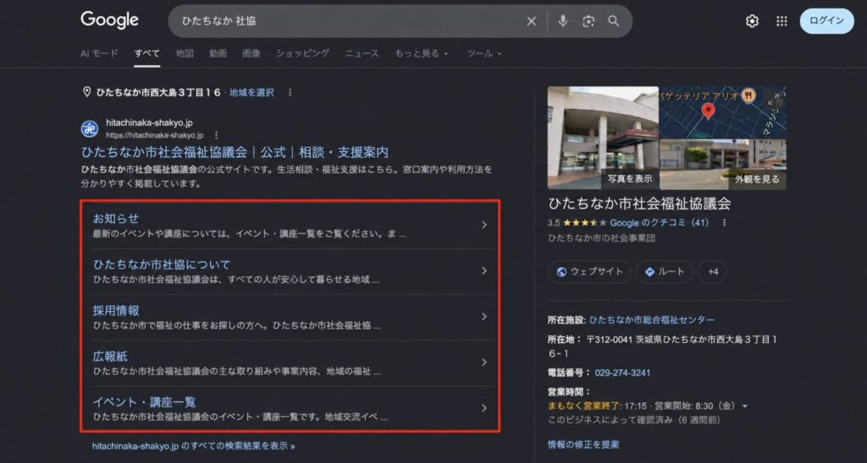Open the お知らせ sitelink
Screen dimensions: 867x463
coord(116,219)
